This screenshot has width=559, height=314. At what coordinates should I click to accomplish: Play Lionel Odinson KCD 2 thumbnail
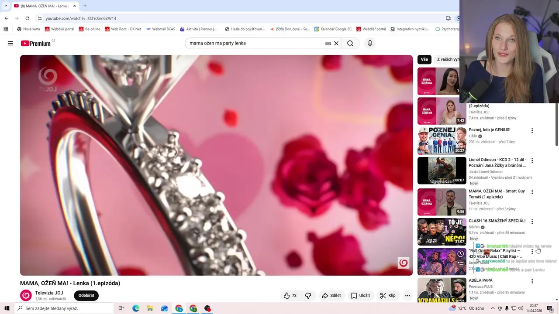tap(442, 171)
